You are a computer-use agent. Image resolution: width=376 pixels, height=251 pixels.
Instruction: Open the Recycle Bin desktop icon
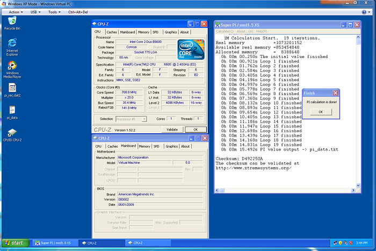[12, 21]
